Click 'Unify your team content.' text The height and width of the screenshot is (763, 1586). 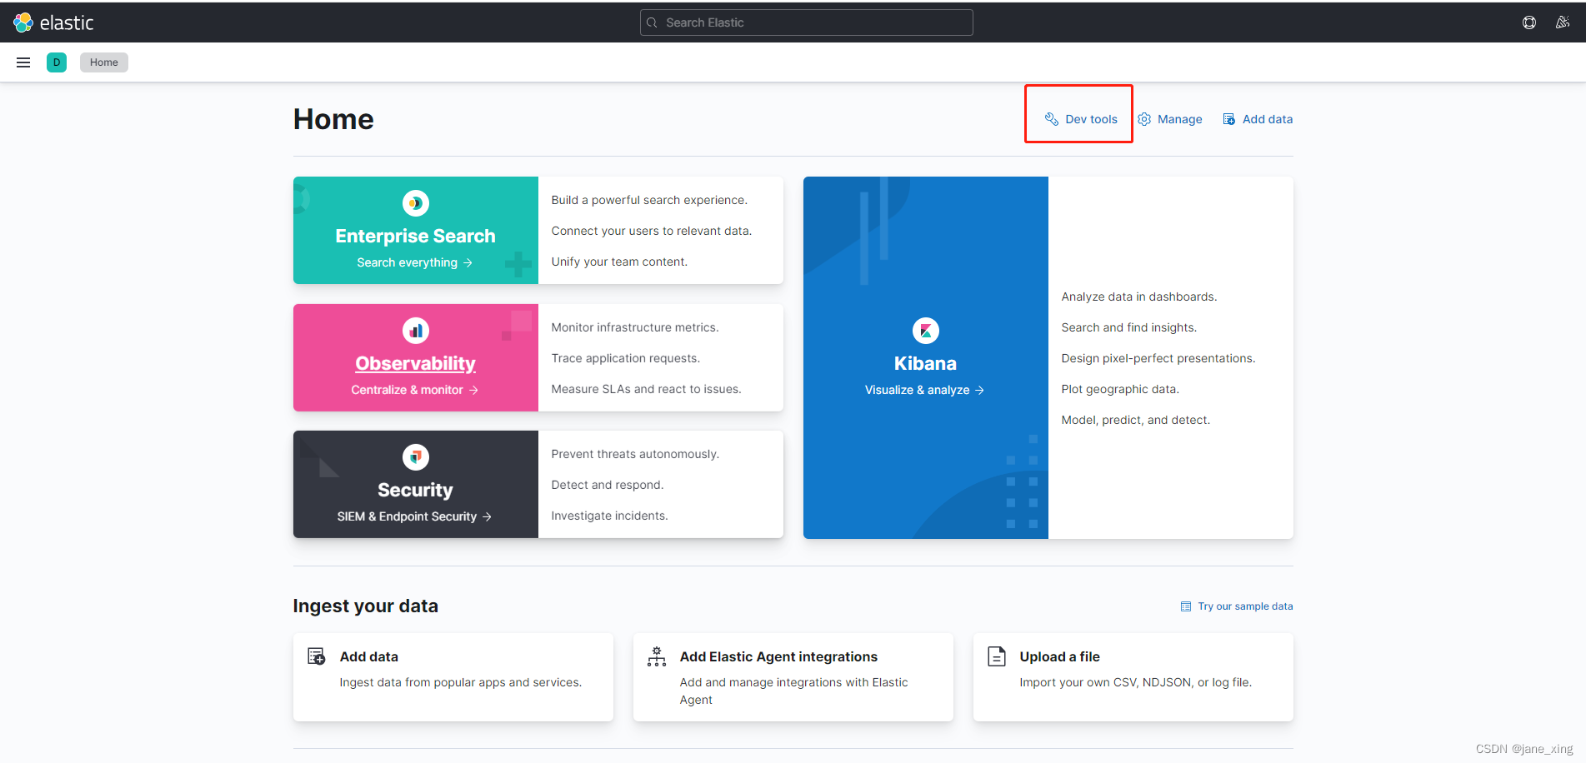[x=619, y=262]
